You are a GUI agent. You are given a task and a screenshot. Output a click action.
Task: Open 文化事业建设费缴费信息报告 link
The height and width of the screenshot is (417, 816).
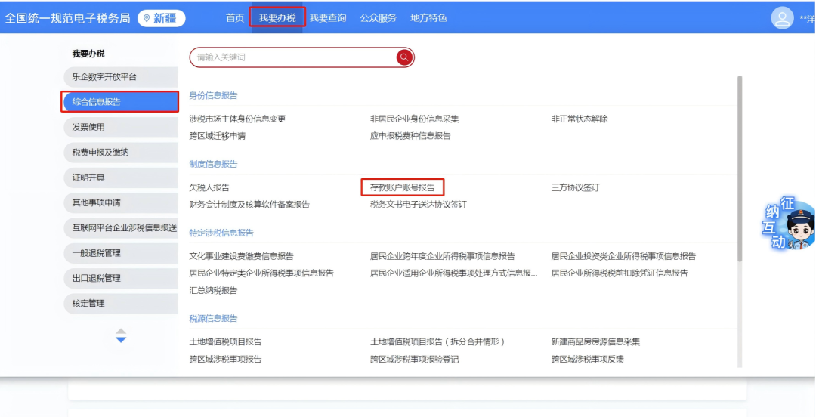click(x=242, y=256)
